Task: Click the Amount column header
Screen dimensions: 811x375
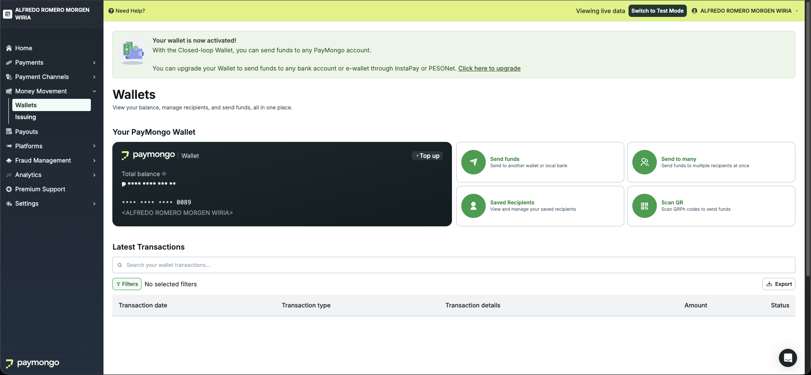Action: (696, 305)
